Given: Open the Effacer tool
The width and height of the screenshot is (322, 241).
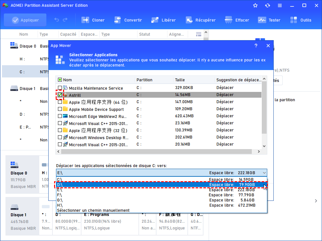Looking at the screenshot, I should point(237,20).
